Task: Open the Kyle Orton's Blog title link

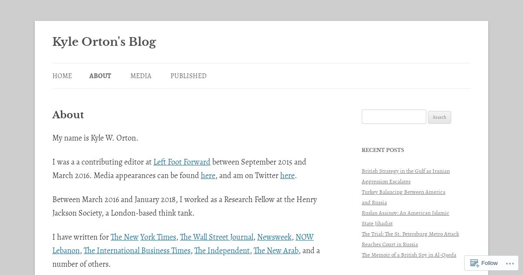Action: click(x=104, y=42)
